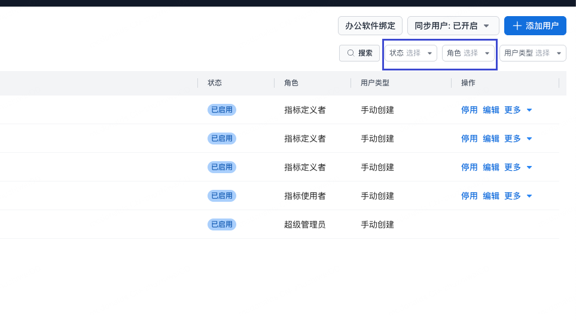Click 停用 in the first user row
Viewport: 576px width, 320px height.
point(470,110)
